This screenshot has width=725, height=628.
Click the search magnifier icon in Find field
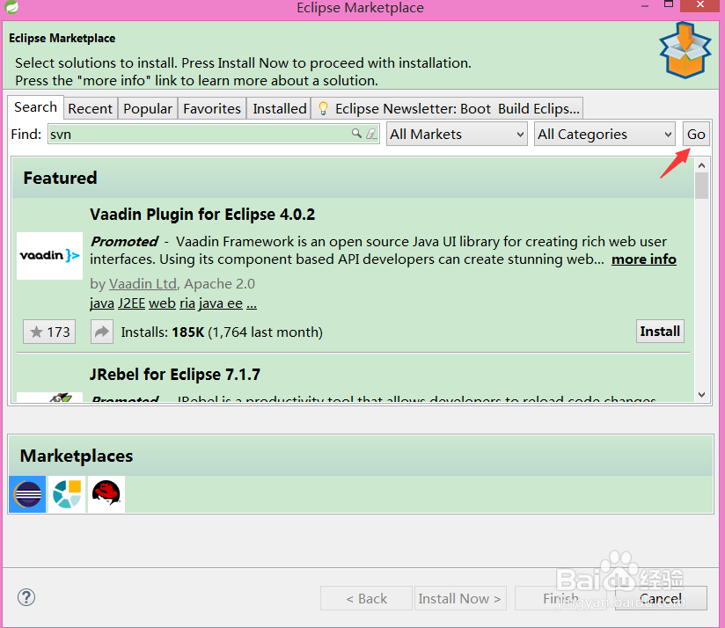coord(356,134)
